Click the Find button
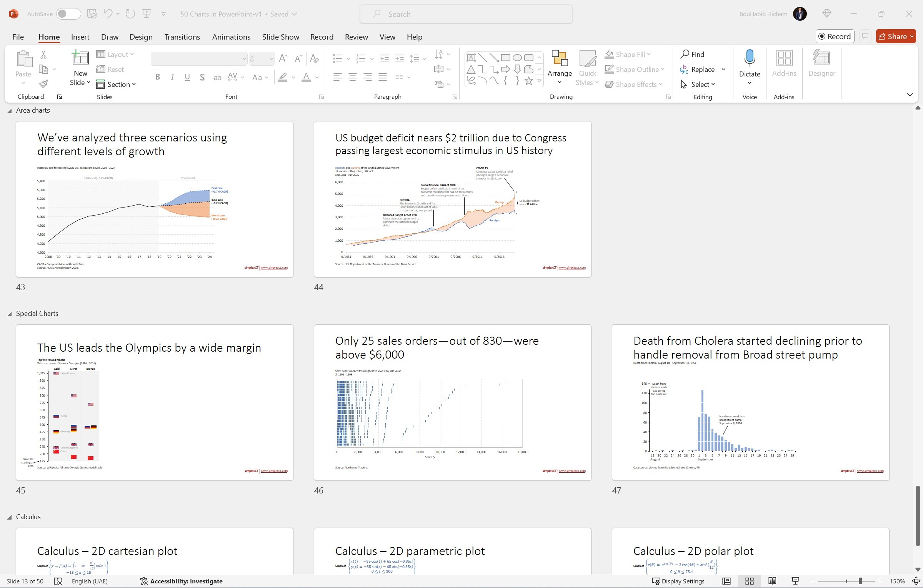This screenshot has height=588, width=923. click(692, 54)
